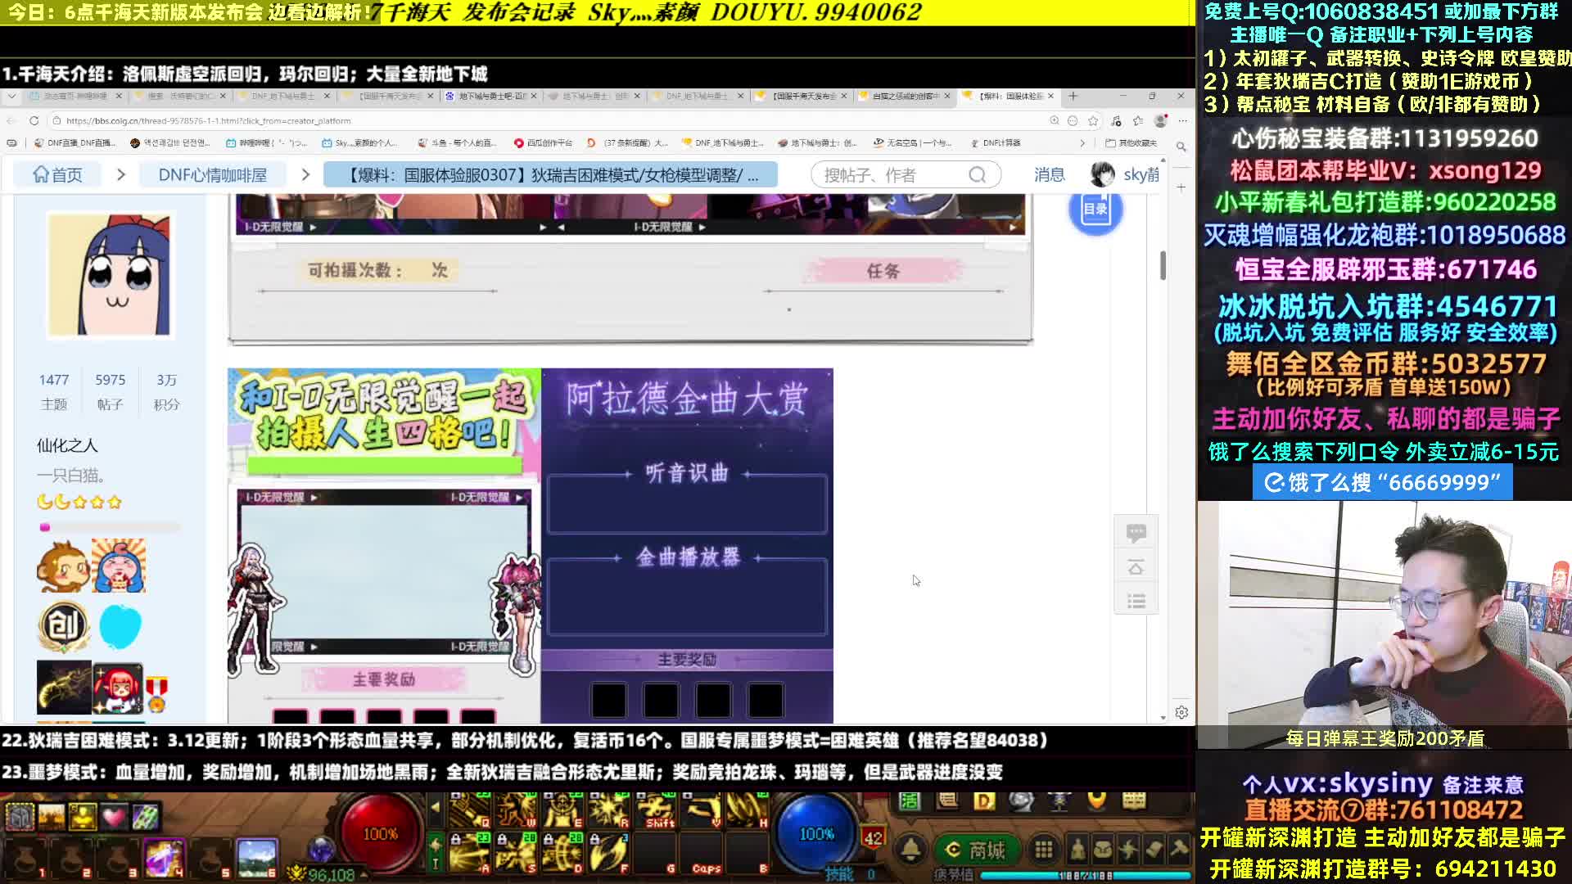Click the blue 目录 table-of-contents button
This screenshot has height=884, width=1572.
pos(1095,210)
